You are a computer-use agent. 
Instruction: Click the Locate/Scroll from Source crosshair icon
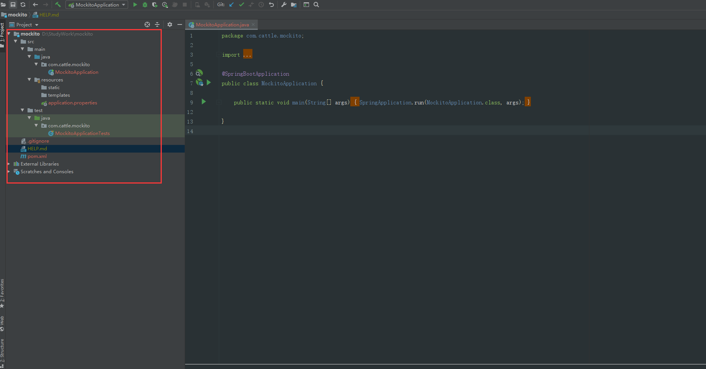tap(147, 24)
